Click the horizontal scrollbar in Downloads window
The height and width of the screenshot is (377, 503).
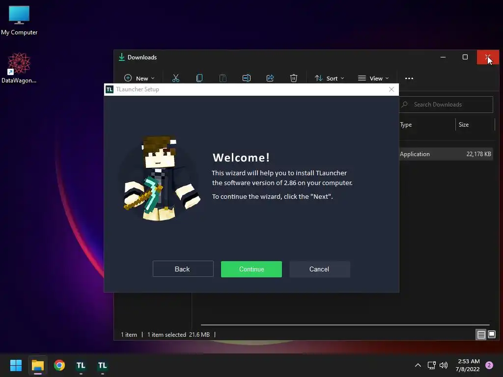(345, 325)
